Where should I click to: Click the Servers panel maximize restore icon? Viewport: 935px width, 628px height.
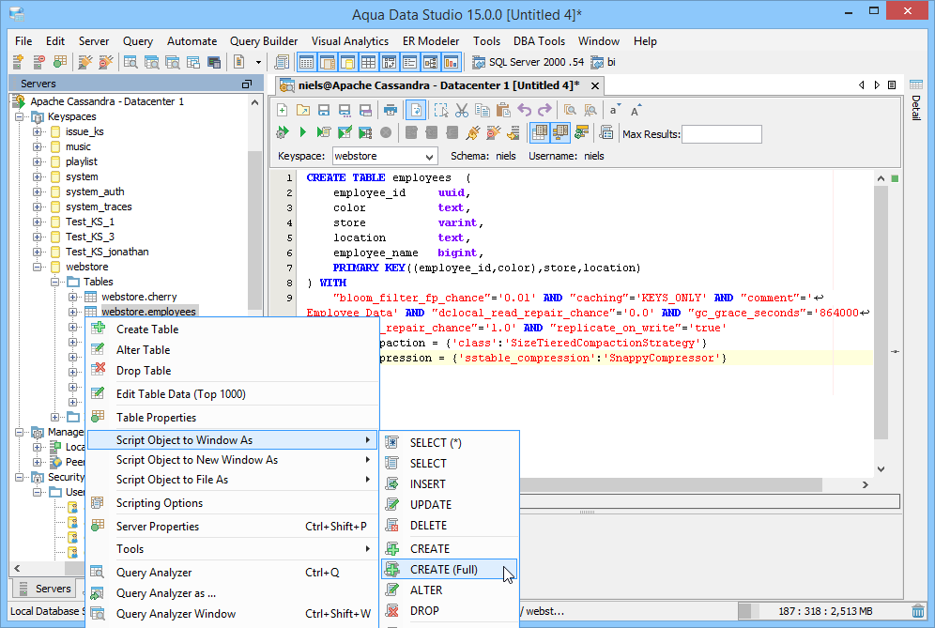[247, 84]
